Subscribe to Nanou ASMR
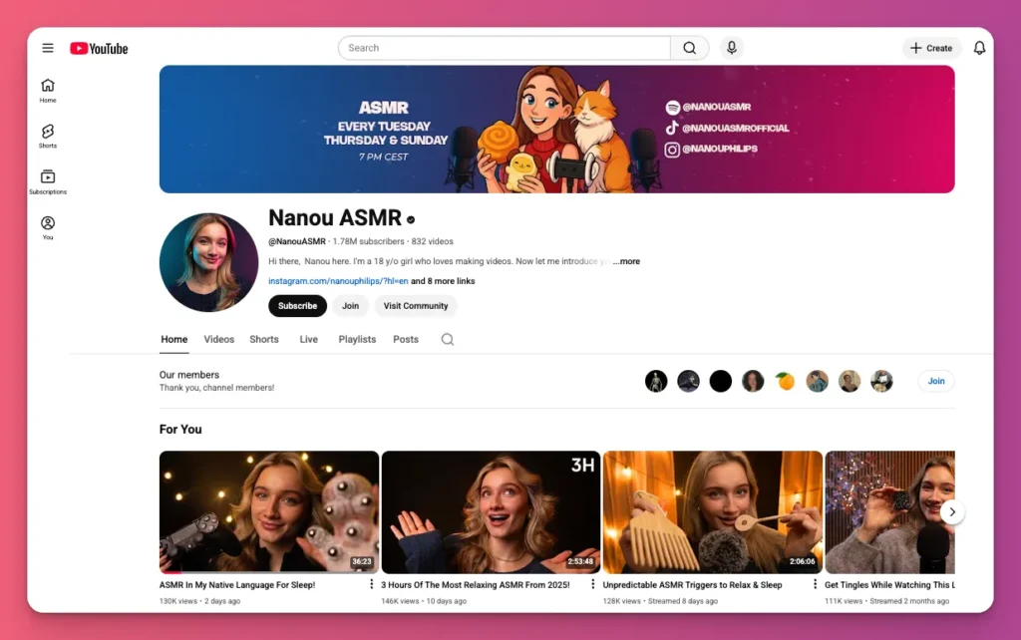 point(296,306)
